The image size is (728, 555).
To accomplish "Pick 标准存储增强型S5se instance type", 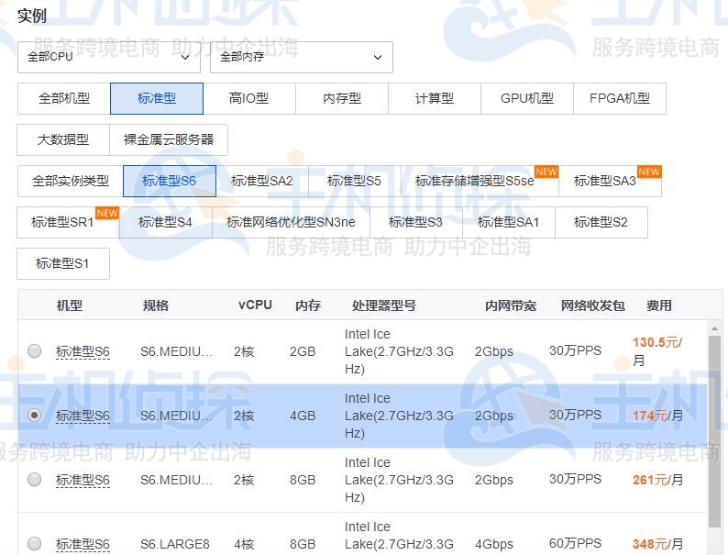I will pos(474,181).
